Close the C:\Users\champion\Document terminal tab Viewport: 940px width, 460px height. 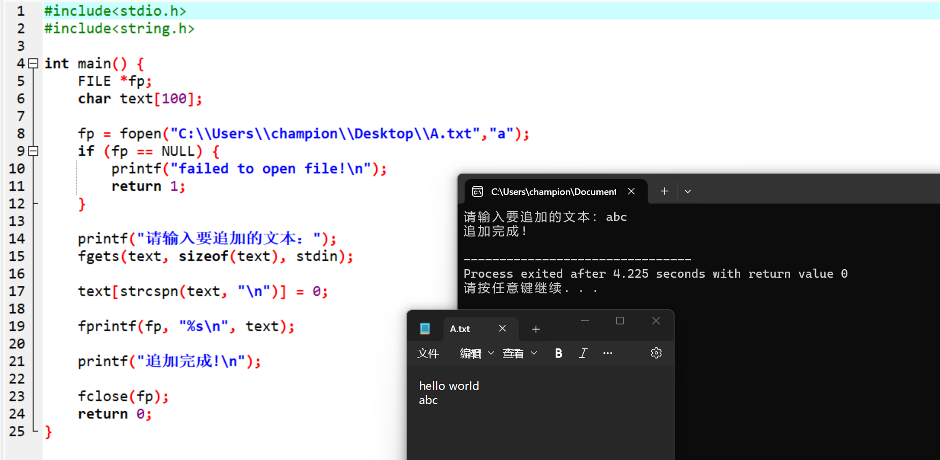(631, 191)
